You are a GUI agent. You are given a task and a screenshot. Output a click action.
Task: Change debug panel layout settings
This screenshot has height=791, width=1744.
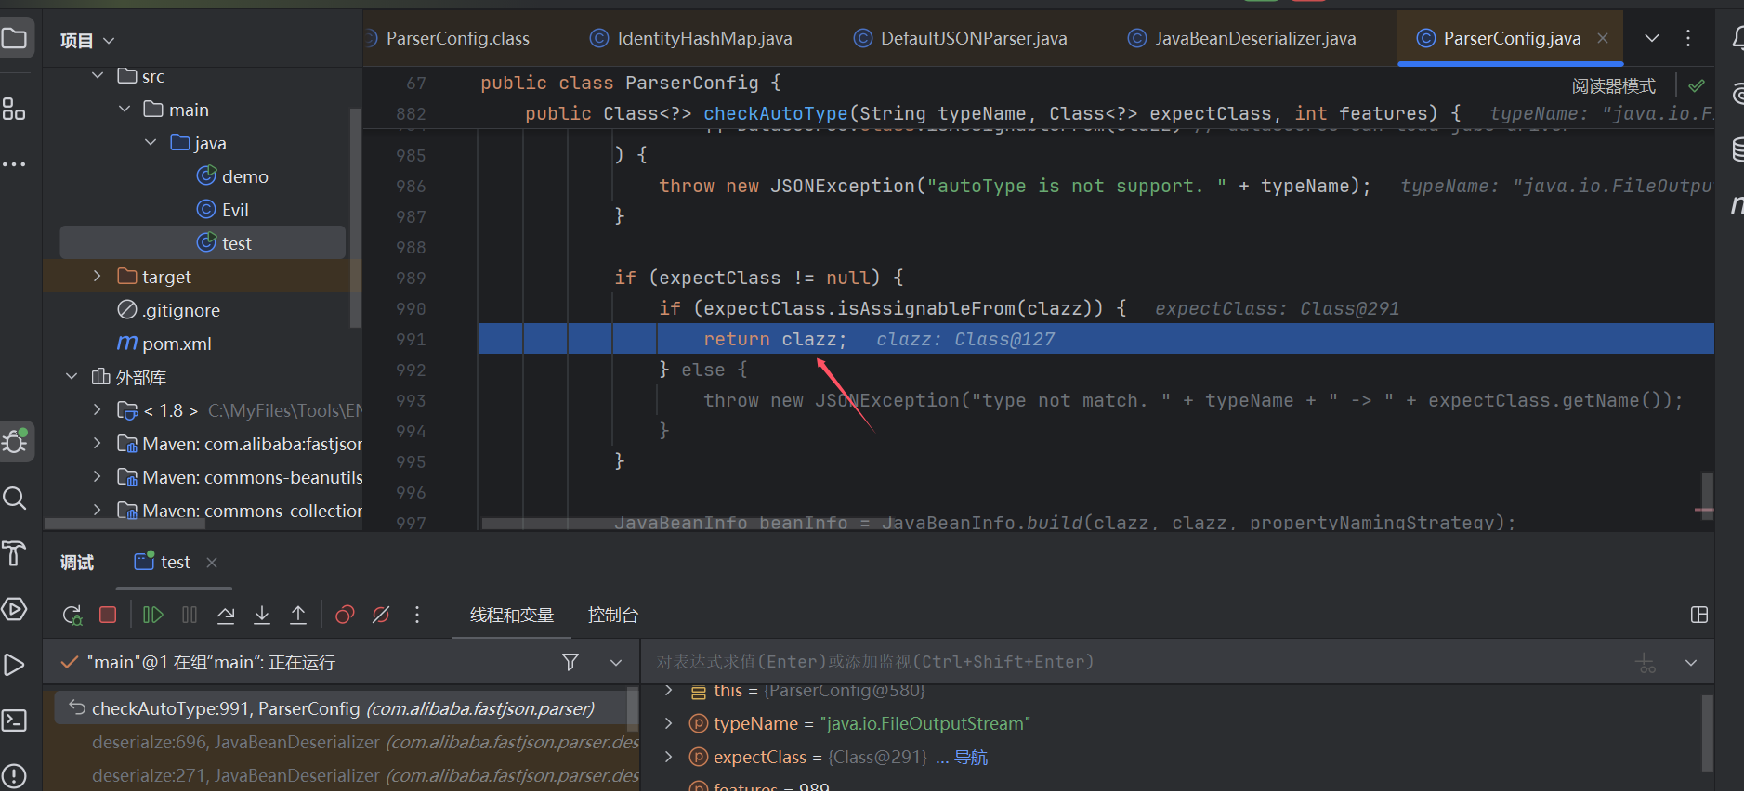(1699, 615)
